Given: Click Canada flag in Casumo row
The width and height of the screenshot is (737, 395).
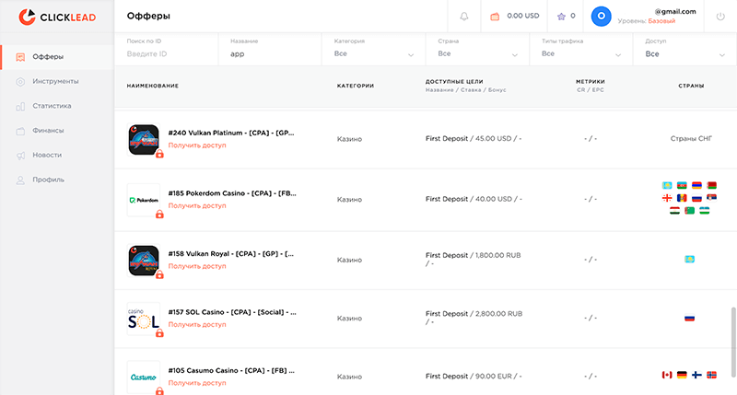Looking at the screenshot, I should pyautogui.click(x=667, y=375).
